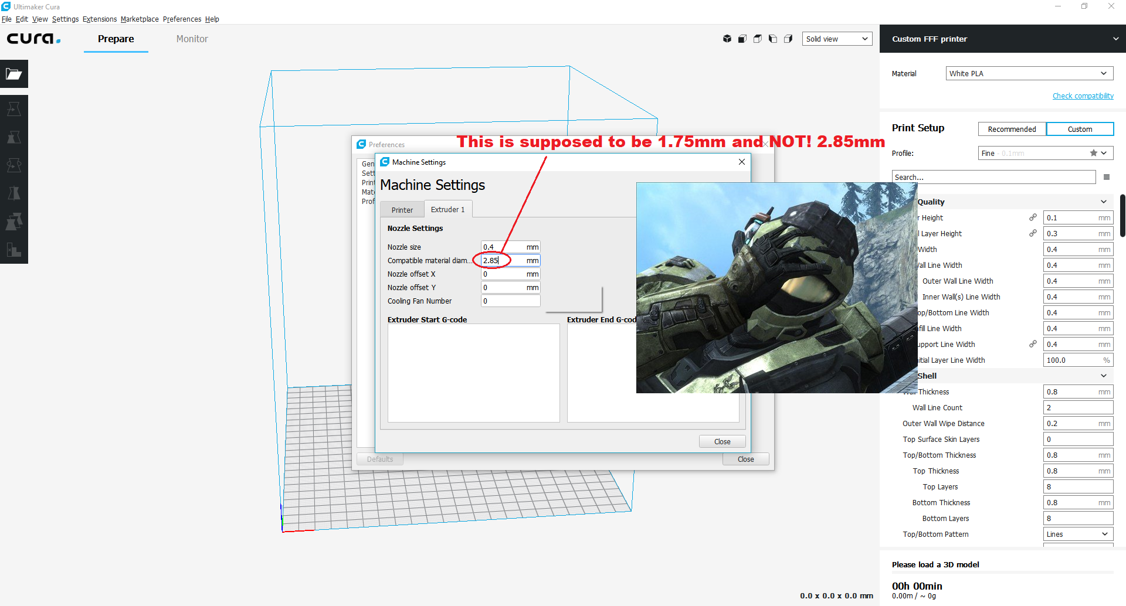Edit the Initial Layer Line Width value
1126x606 pixels.
click(x=1078, y=360)
